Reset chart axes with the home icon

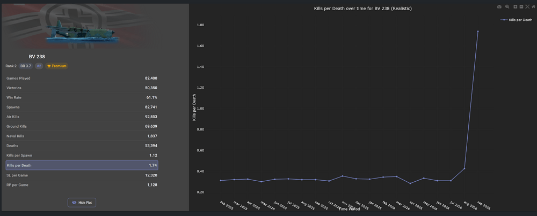(533, 7)
